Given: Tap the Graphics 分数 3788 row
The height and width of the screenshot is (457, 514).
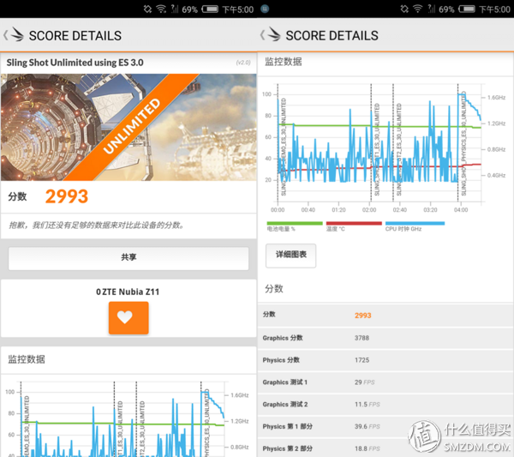Looking at the screenshot, I should (385, 338).
